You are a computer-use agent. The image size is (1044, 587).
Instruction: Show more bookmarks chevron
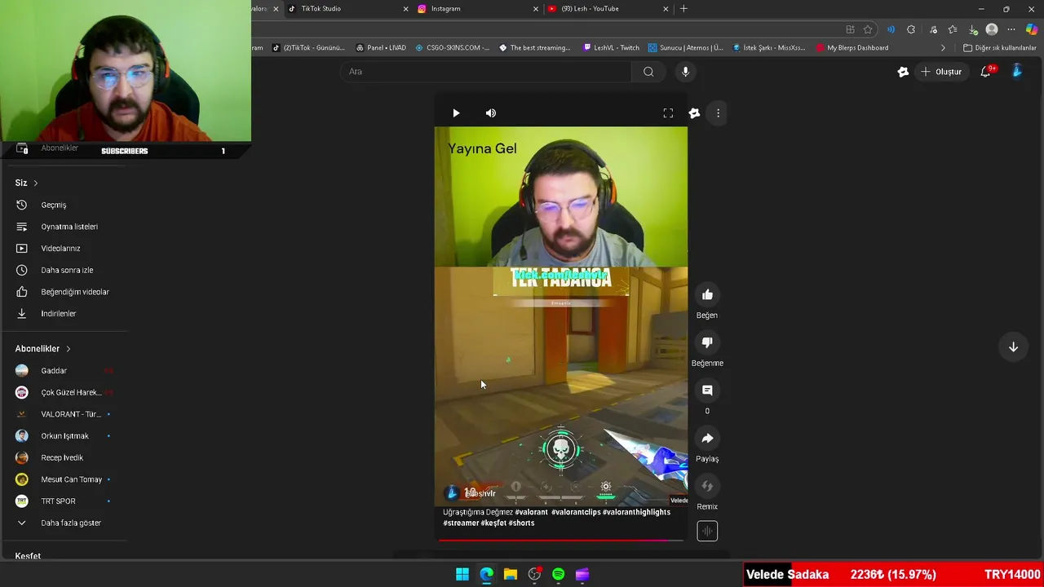tap(943, 48)
